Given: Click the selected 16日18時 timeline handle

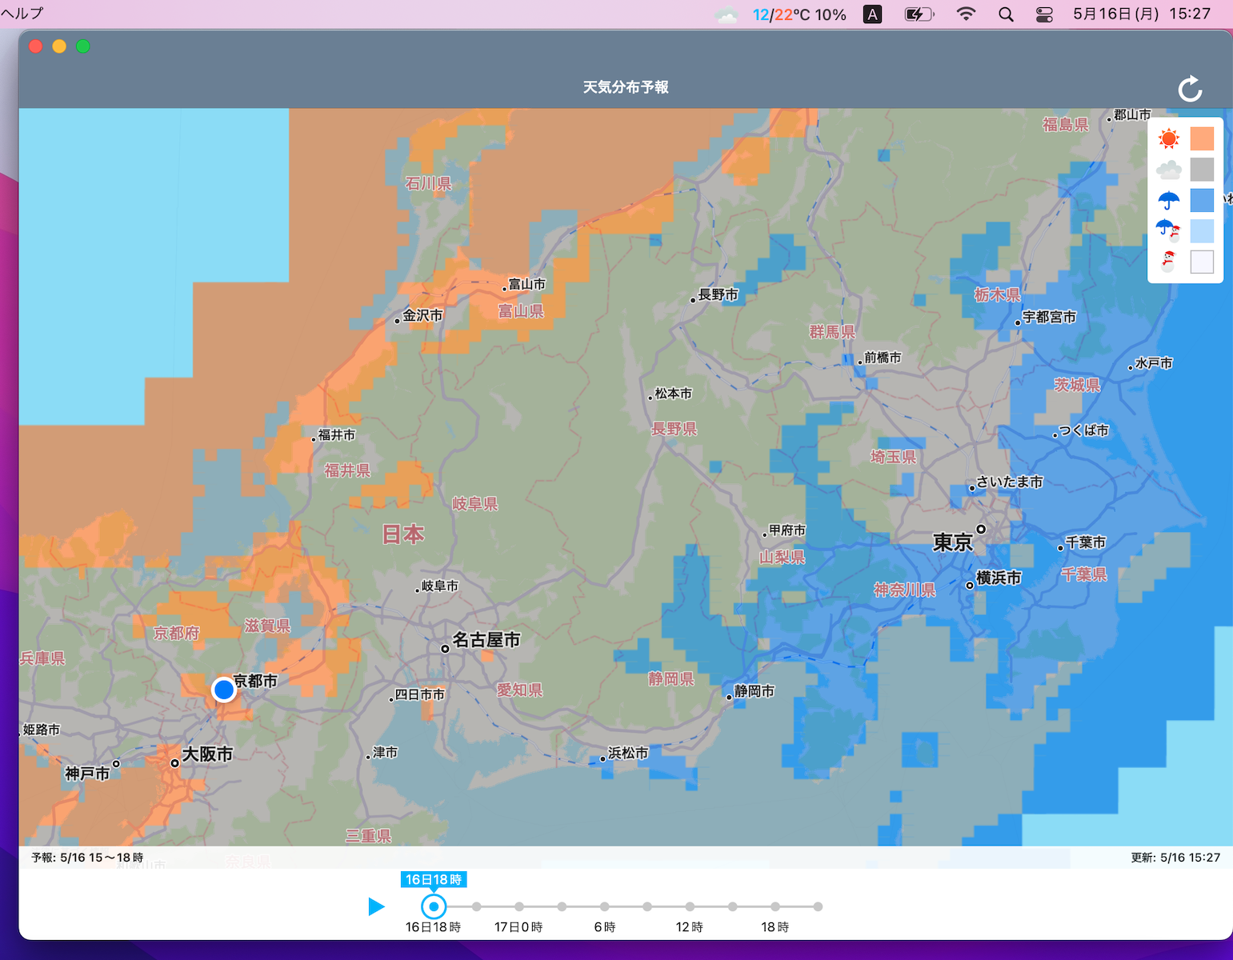Looking at the screenshot, I should [x=434, y=906].
